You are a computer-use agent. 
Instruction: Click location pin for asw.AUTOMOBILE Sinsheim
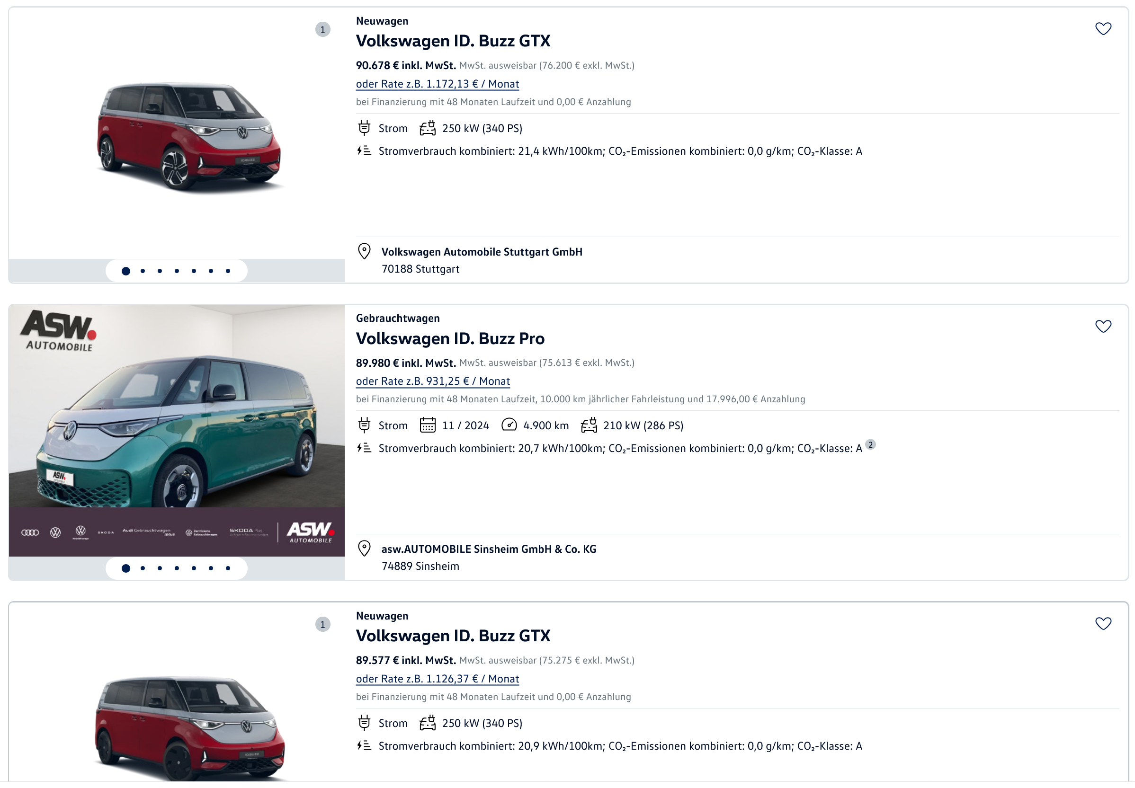pyautogui.click(x=364, y=549)
